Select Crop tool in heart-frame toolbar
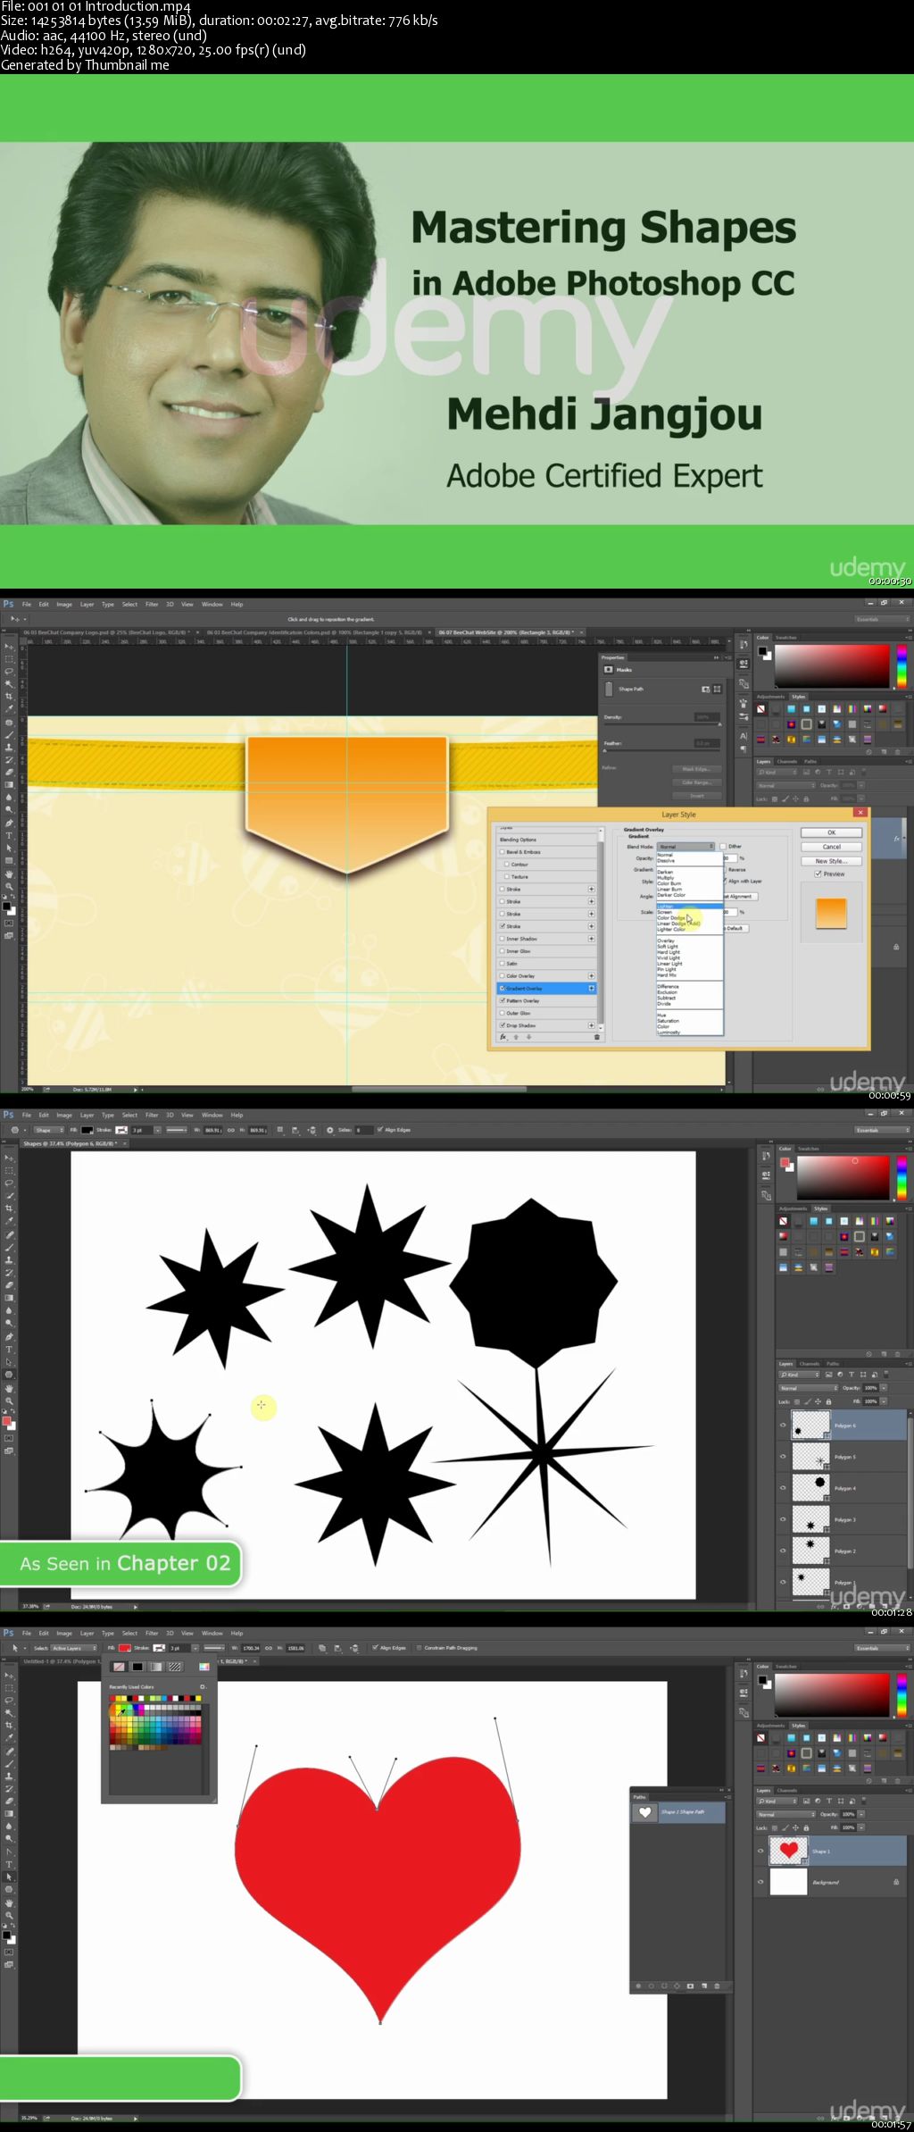 click(9, 1725)
